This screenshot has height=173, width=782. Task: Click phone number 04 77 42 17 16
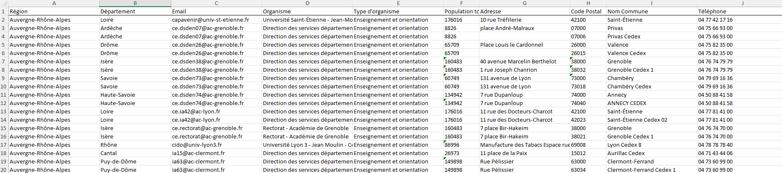click(x=743, y=20)
